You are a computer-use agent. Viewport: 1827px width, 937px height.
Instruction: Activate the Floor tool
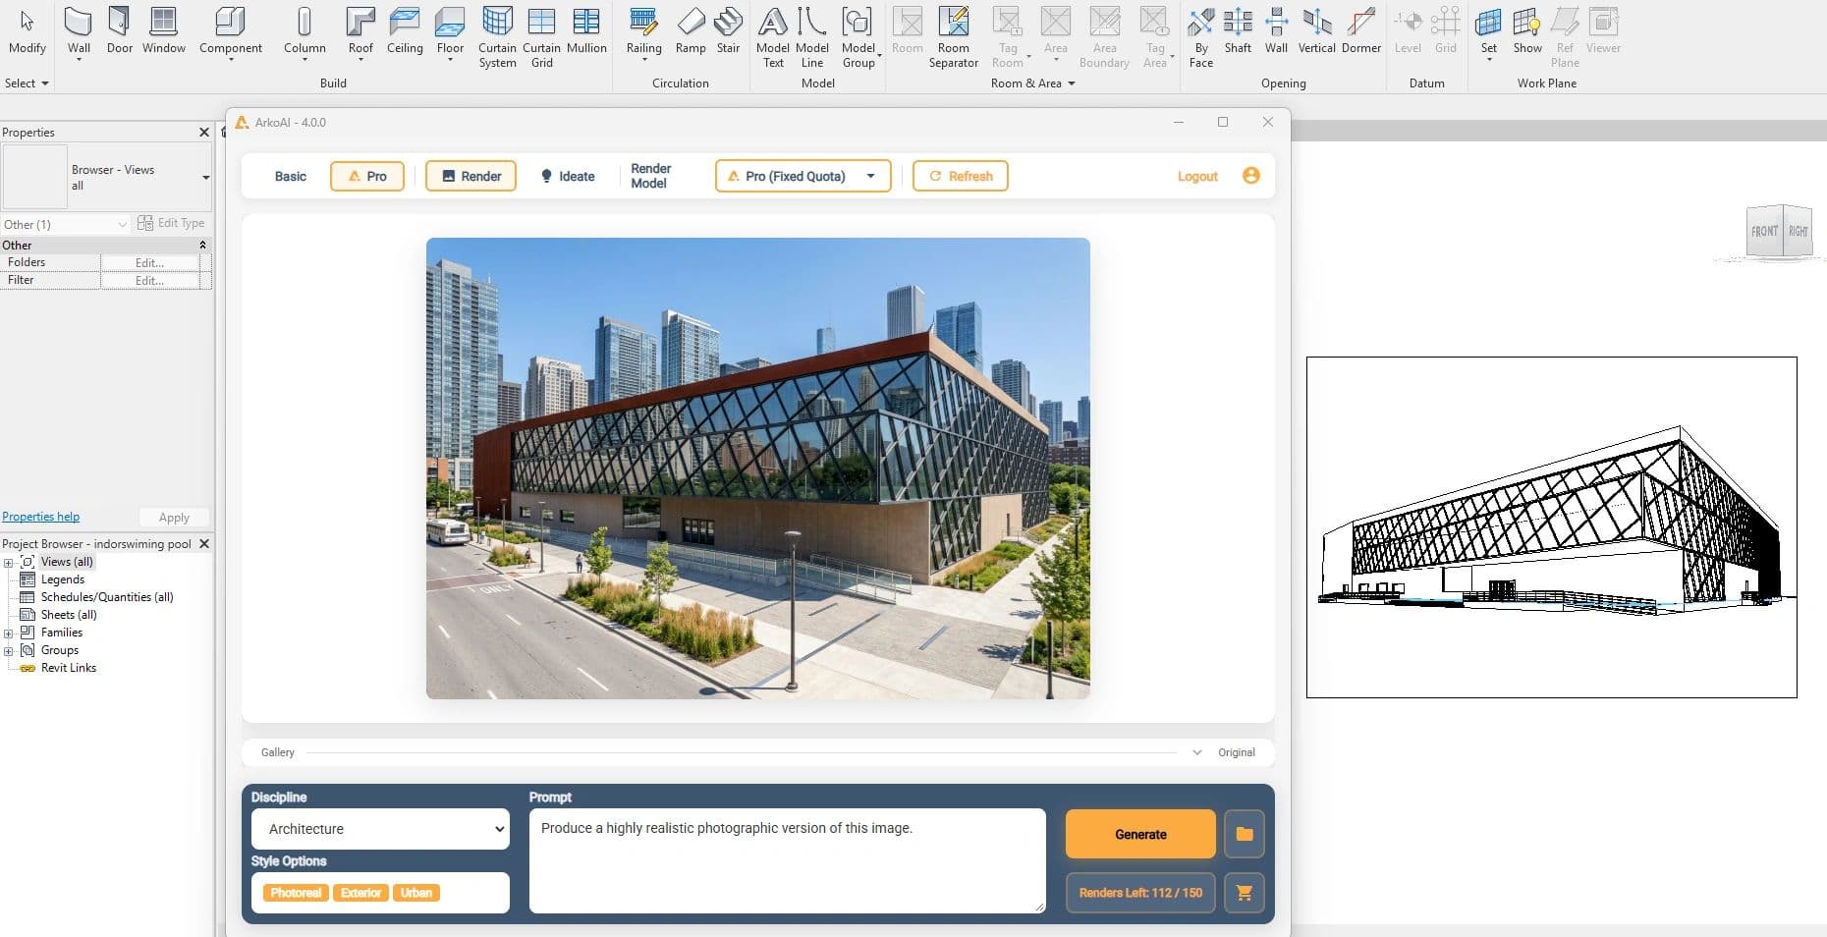point(450,31)
